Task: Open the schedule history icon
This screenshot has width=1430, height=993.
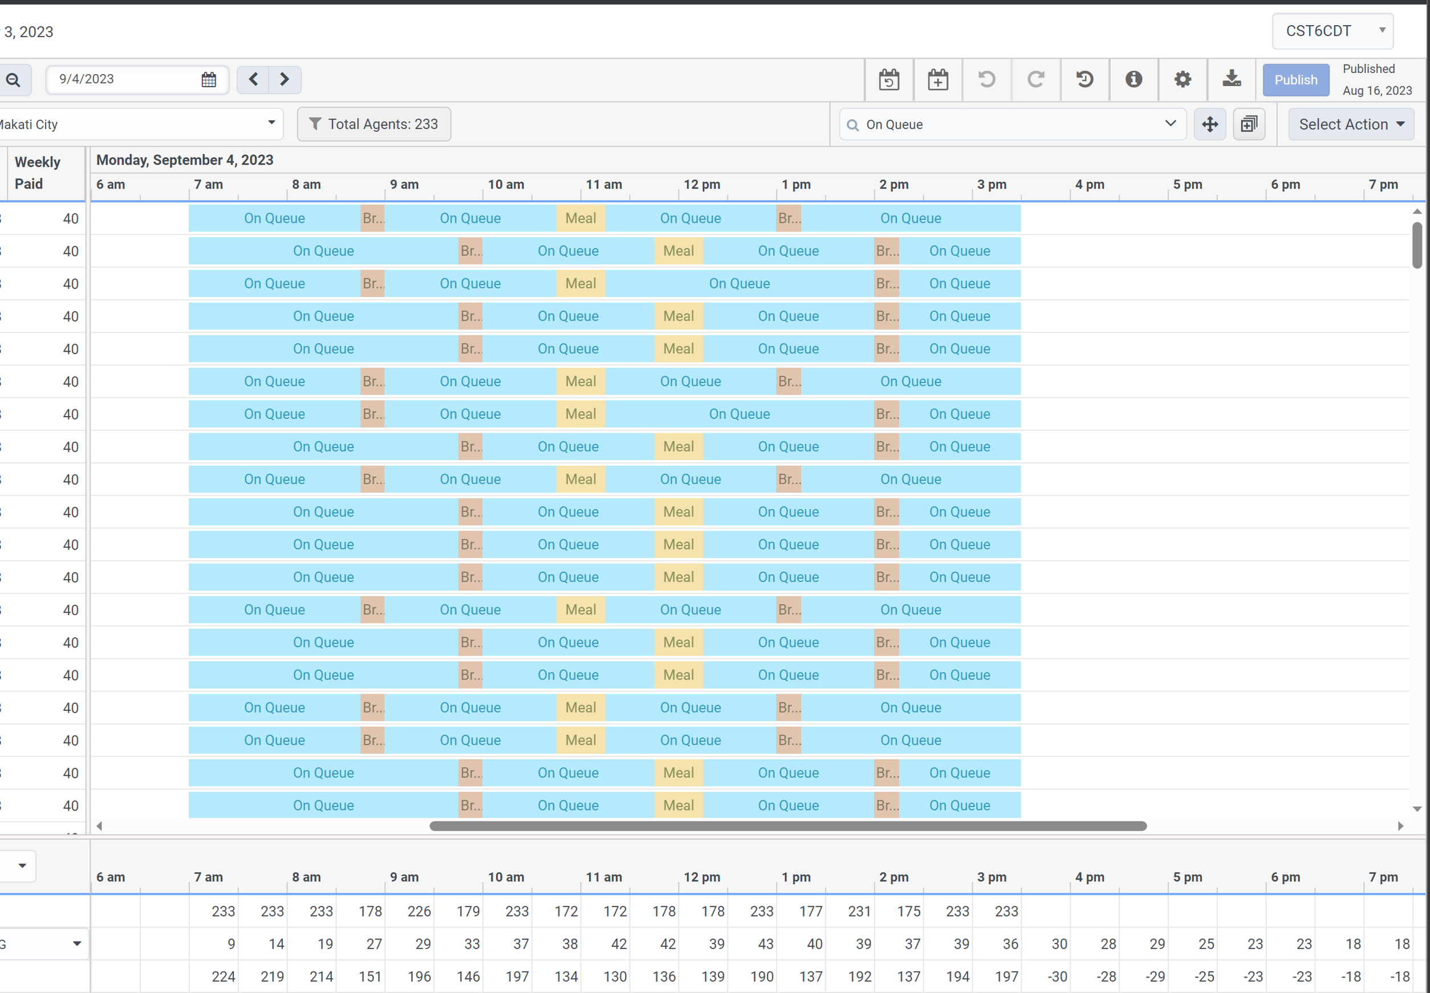Action: click(1084, 80)
